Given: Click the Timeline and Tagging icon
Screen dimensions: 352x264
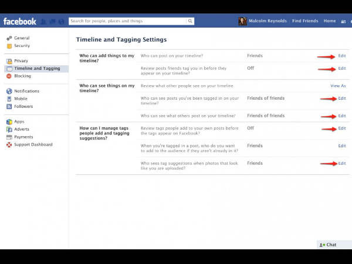Looking at the screenshot, I should tap(9, 69).
